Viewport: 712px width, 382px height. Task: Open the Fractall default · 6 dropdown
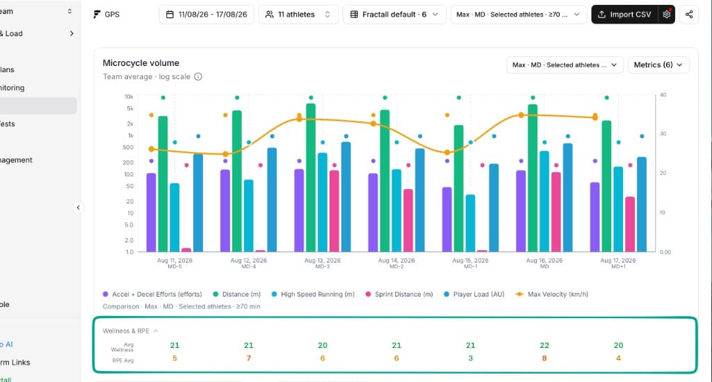click(x=394, y=15)
